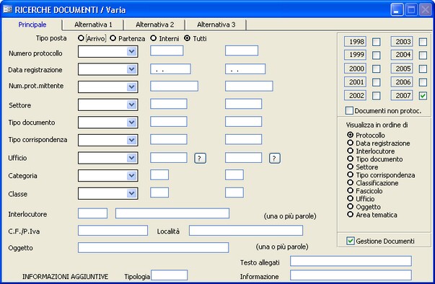
Task: Open the Alternativa 1 tab
Action: [93, 25]
